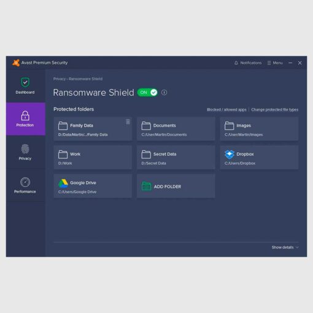Click path C:/Users/Google Drive
313x313 pixels.
pyautogui.click(x=77, y=192)
